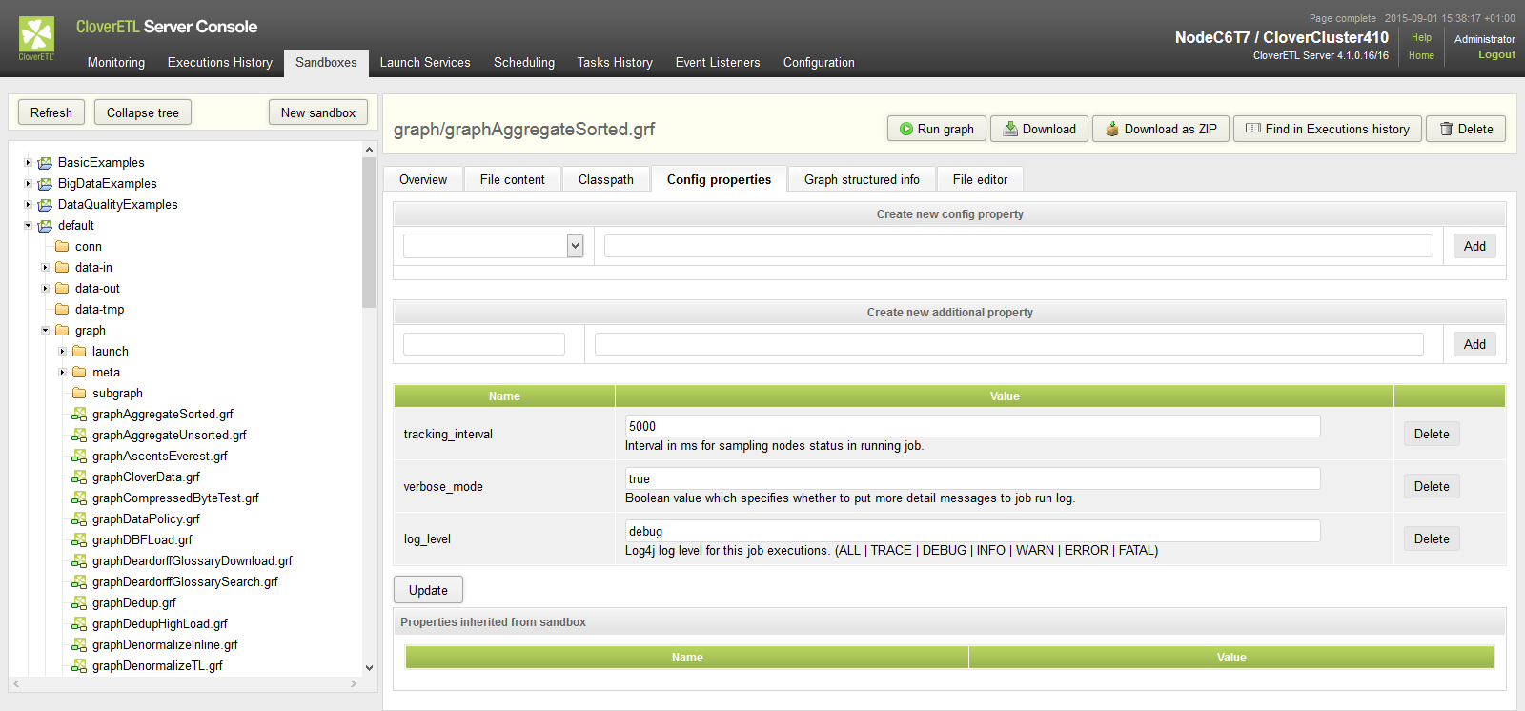Open the Help link
The image size is (1525, 711).
[1421, 38]
